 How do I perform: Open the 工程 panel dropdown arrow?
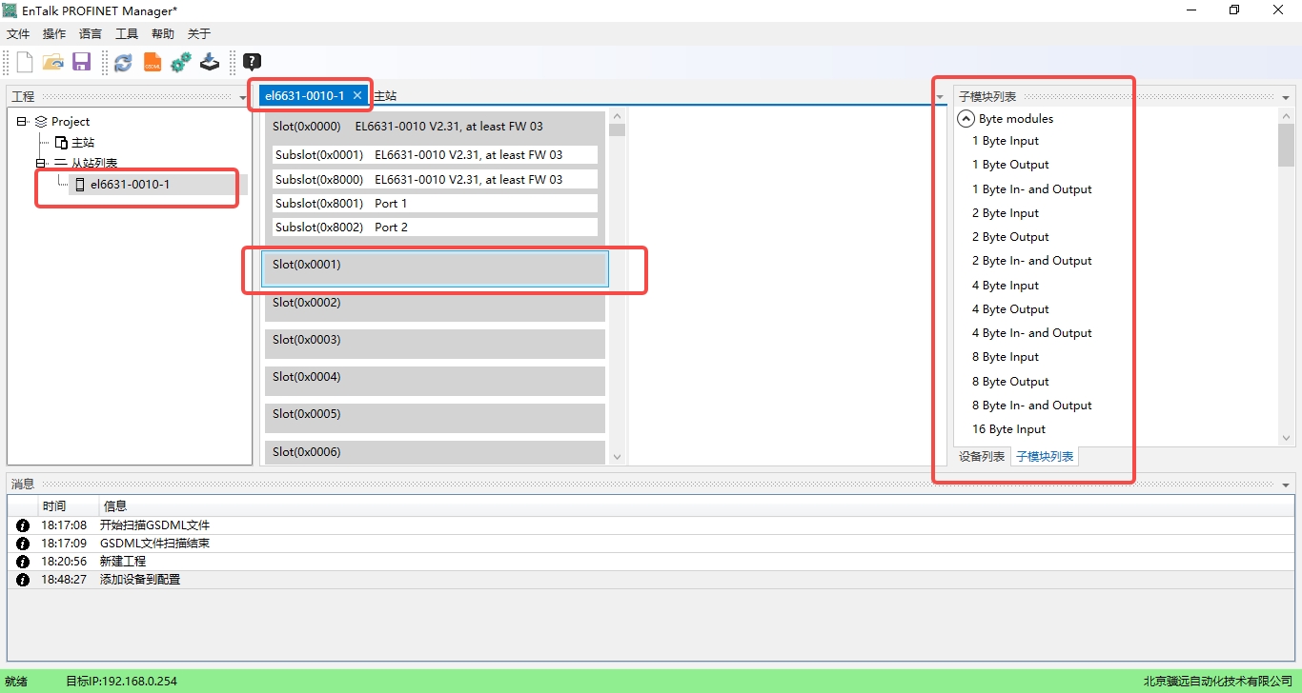tap(242, 97)
